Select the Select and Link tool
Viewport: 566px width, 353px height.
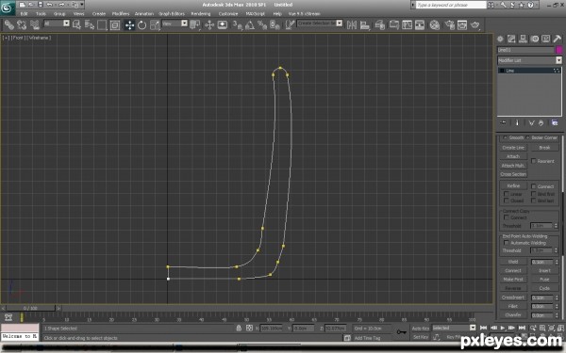(x=9, y=24)
